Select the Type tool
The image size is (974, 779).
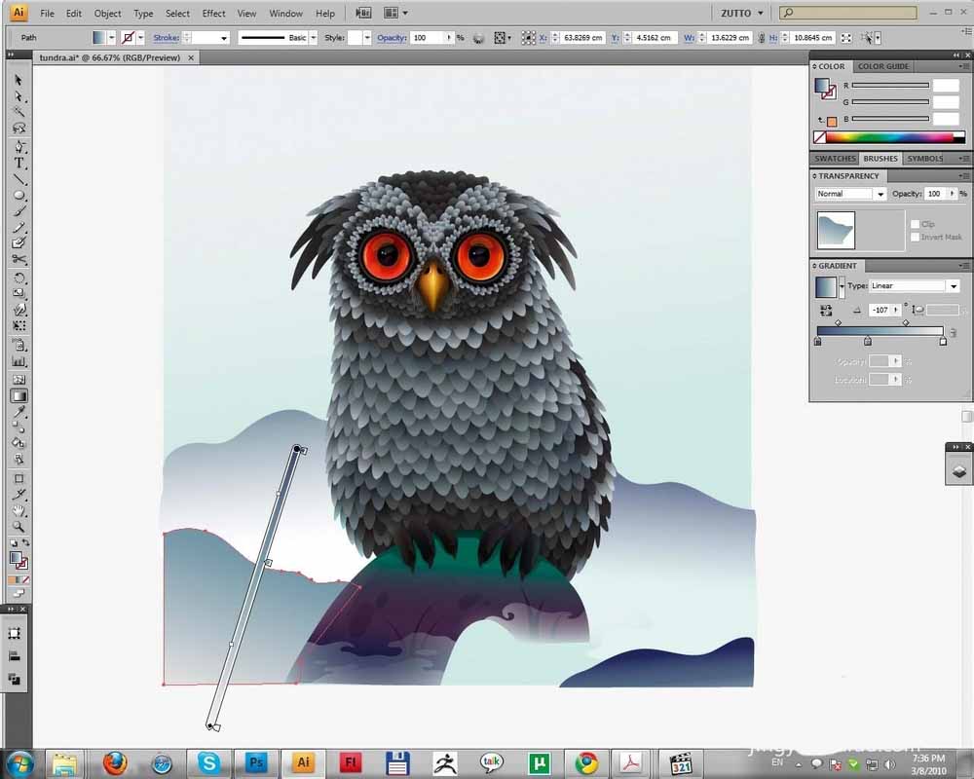[x=19, y=164]
